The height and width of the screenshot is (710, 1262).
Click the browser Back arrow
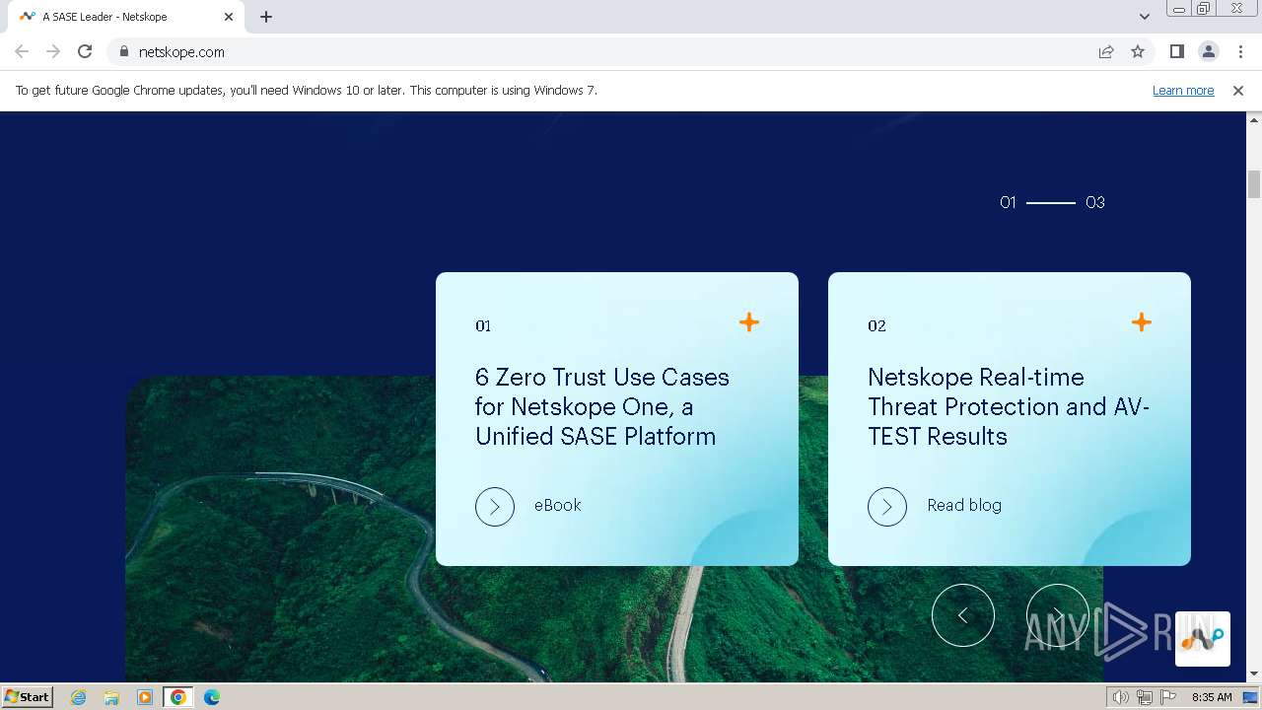pos(22,51)
